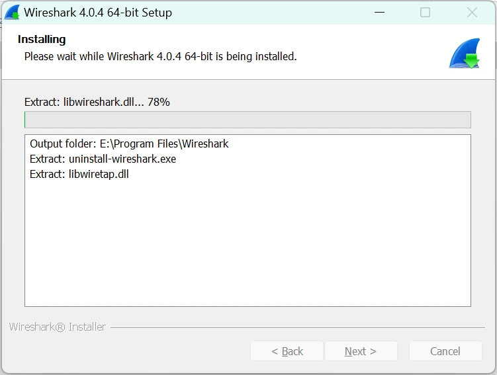
Task: Select the 'Extract: libwiretap.dll' log line
Action: [79, 174]
